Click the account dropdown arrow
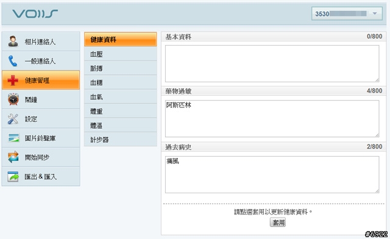 pyautogui.click(x=375, y=13)
